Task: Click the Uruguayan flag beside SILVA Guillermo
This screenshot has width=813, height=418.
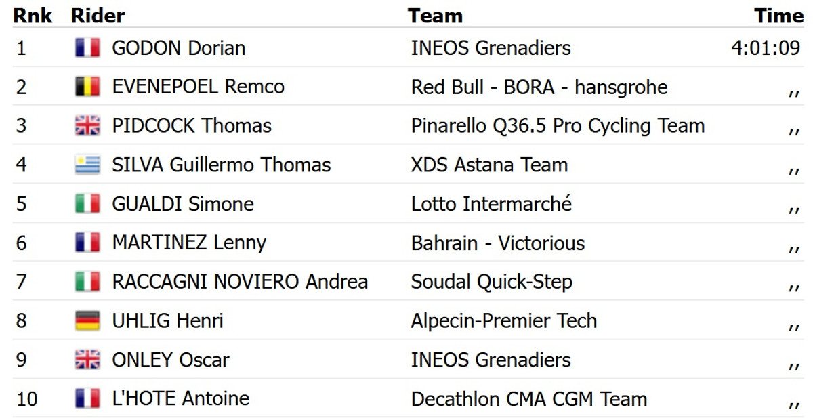Action: tap(87, 165)
